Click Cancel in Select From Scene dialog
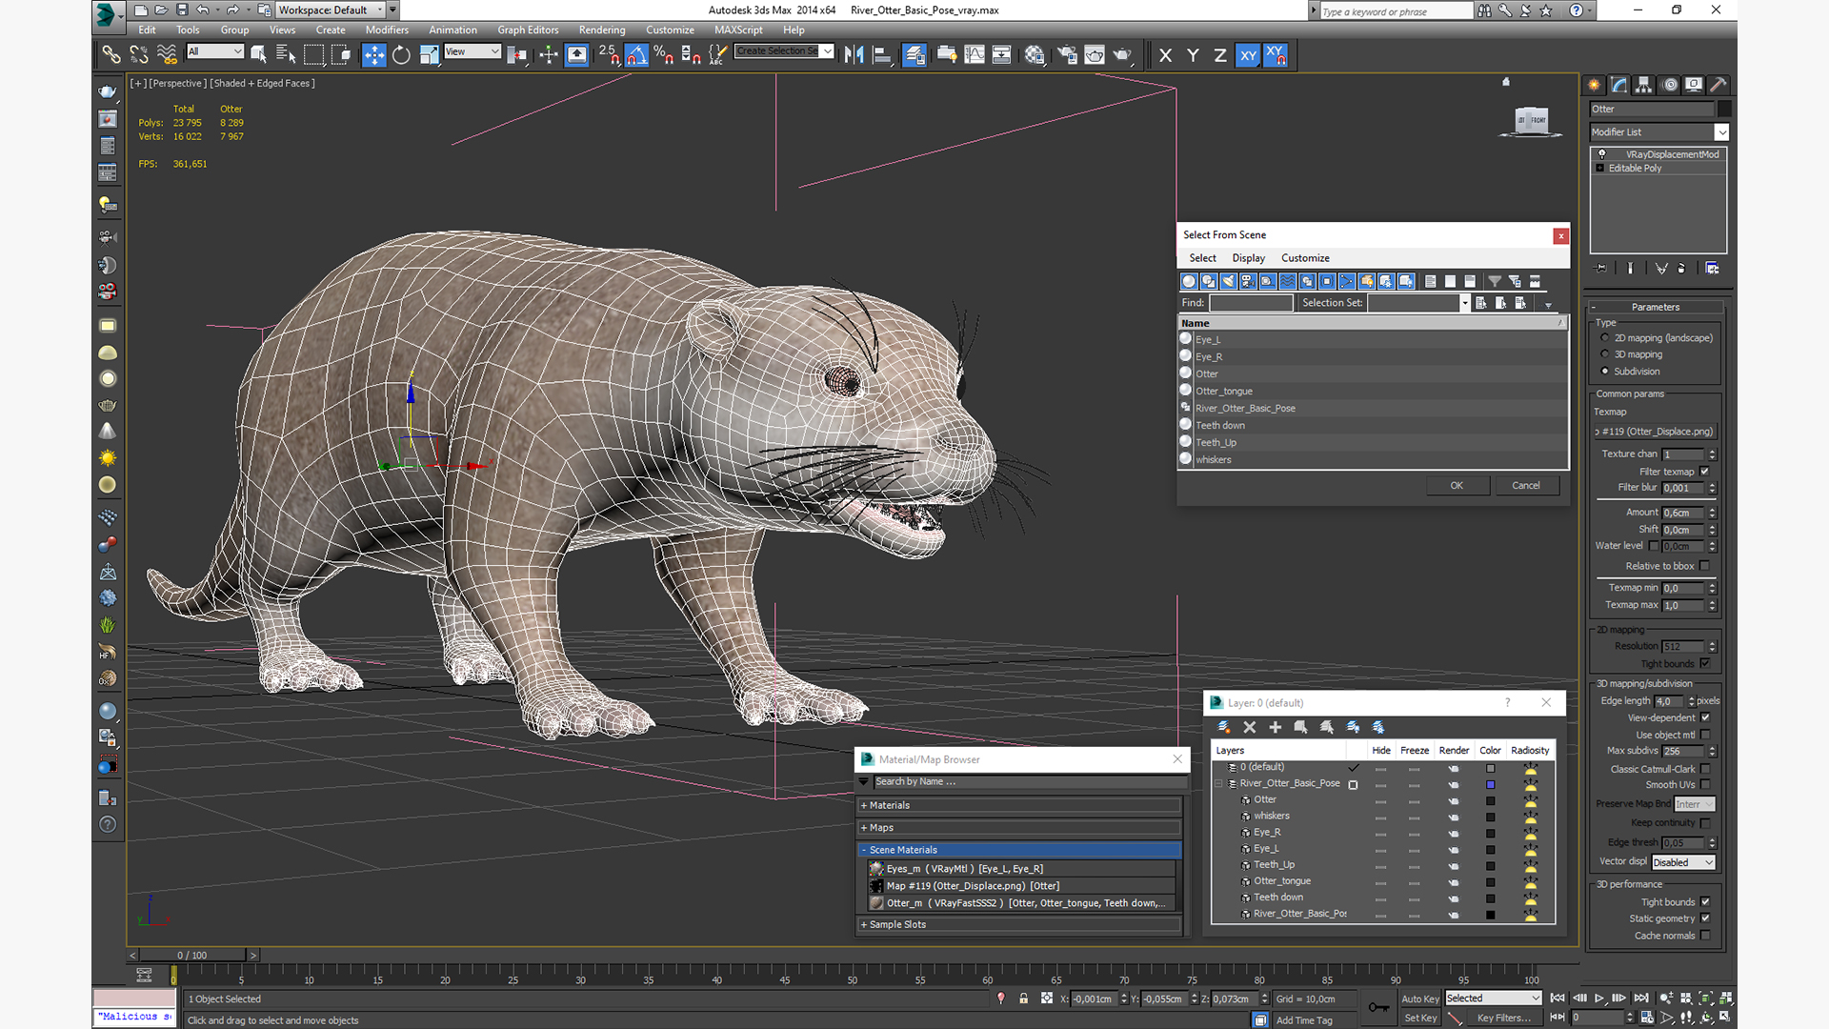This screenshot has width=1829, height=1029. (1526, 486)
